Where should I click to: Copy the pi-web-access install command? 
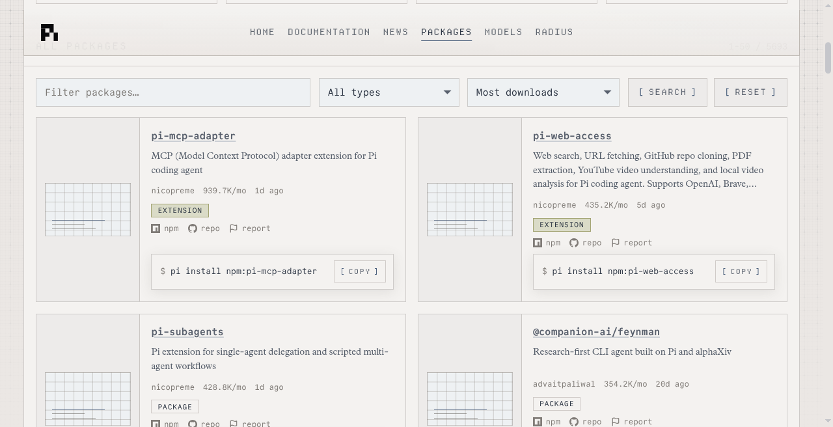click(x=741, y=271)
